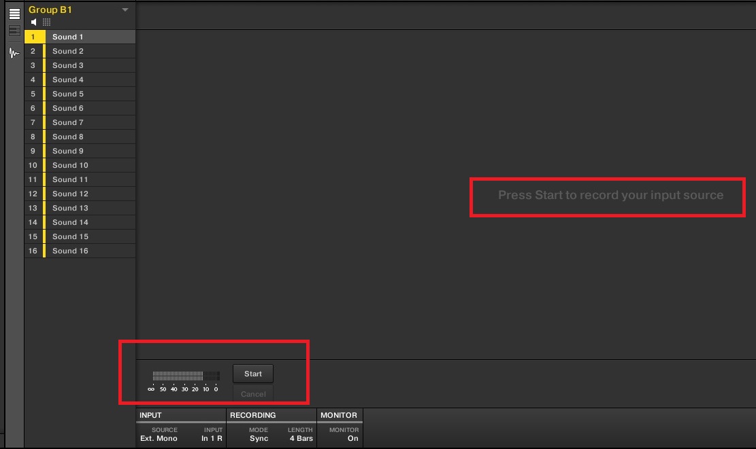Viewport: 756px width, 449px height.
Task: Select the yellow slot number 1 pad
Action: [x=33, y=37]
